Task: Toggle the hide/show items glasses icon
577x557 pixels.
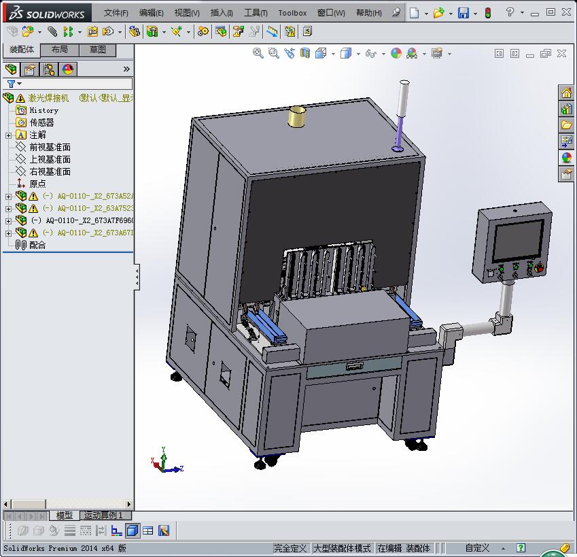Action: tap(370, 53)
